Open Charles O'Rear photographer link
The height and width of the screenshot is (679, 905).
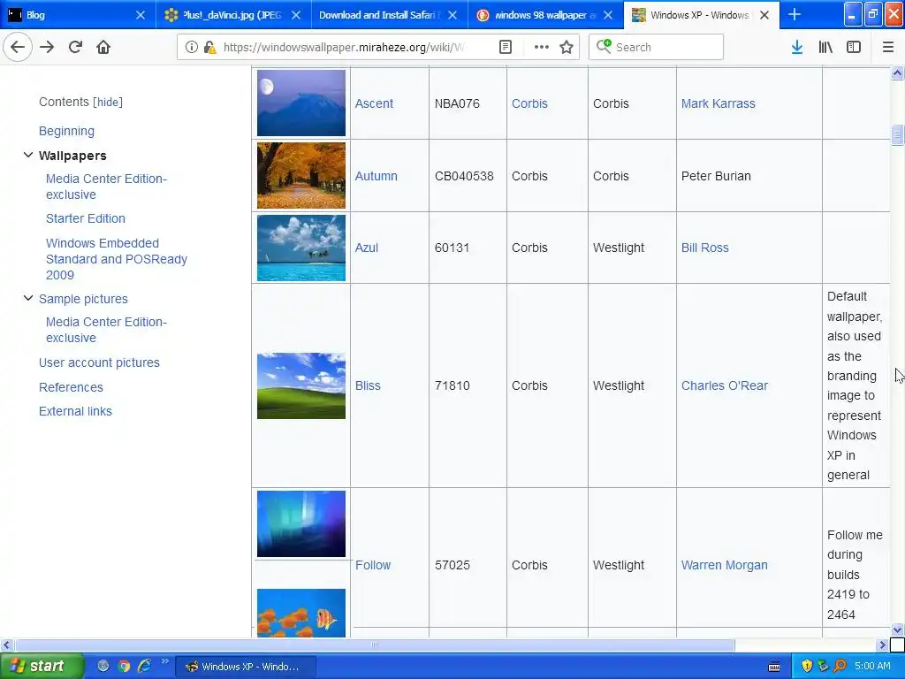tap(725, 385)
